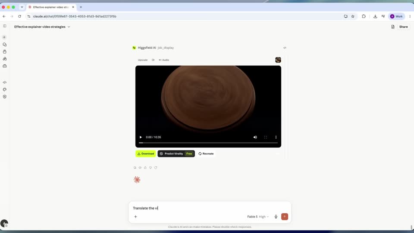Open the Chrome three-dot menu
The image size is (414, 233).
click(x=410, y=16)
